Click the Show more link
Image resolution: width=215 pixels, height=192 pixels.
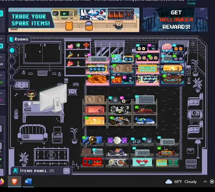tap(191, 2)
